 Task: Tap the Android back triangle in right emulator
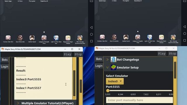pyautogui.click(x=184, y=27)
